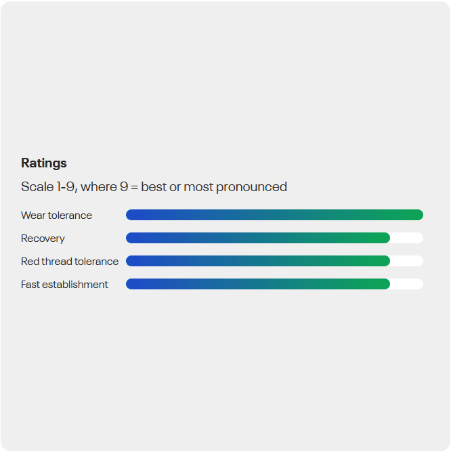Click the green filled tip of Recovery bar
Screen dimensions: 451x452
click(383, 238)
